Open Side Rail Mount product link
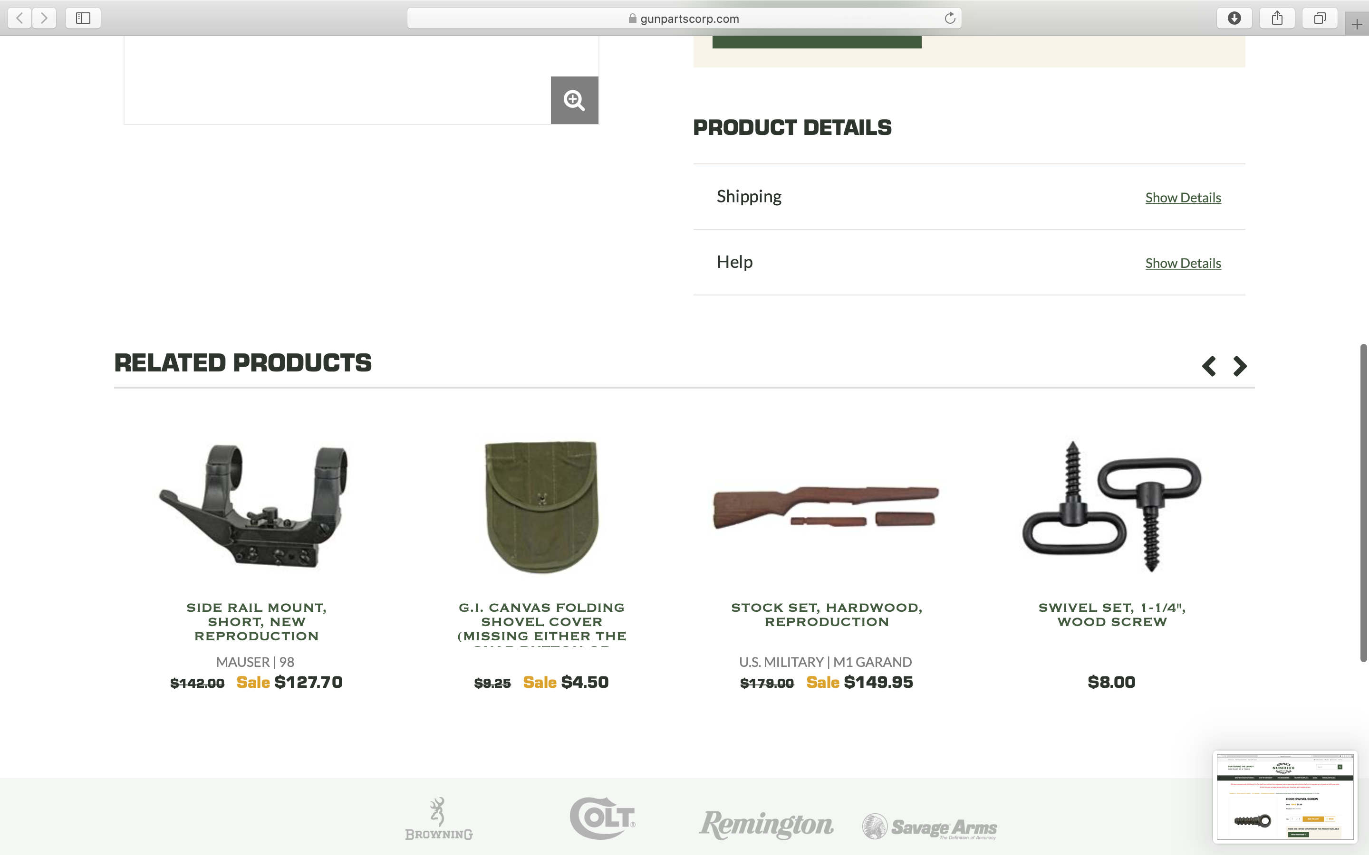 (x=256, y=621)
